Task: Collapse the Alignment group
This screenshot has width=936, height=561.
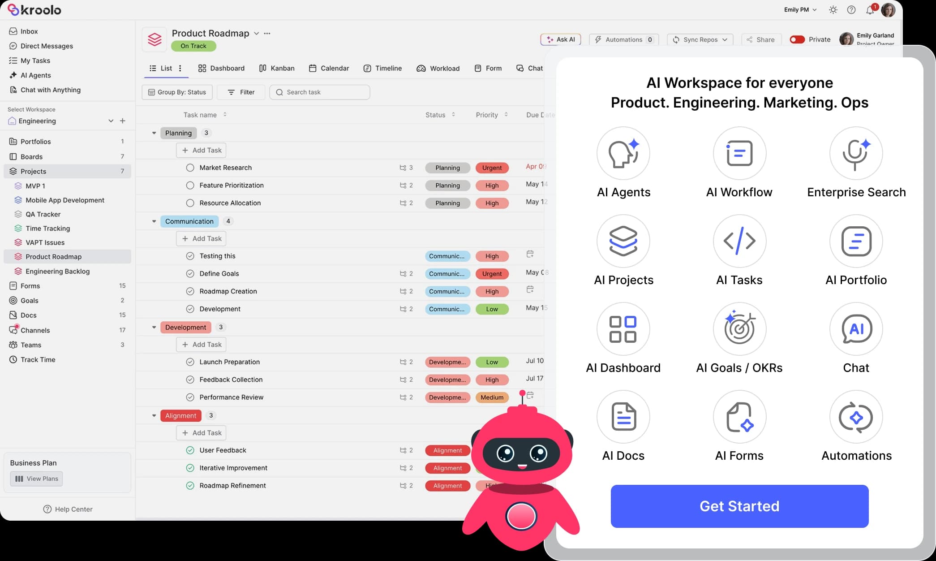Action: coord(154,416)
